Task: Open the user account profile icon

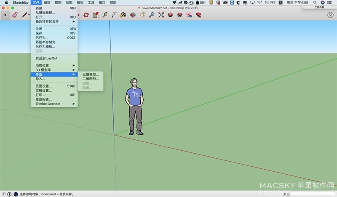Action: (x=330, y=15)
